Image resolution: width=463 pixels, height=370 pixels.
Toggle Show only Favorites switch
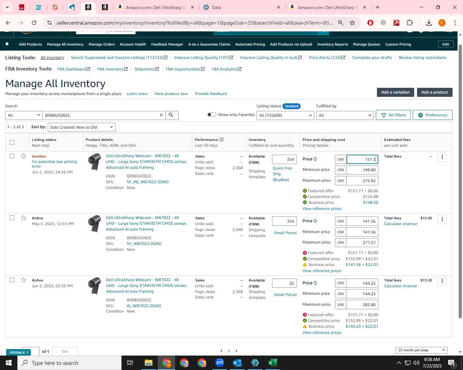pos(212,115)
